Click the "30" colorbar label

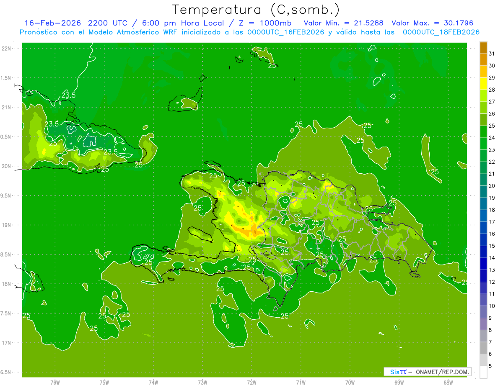[492, 66]
